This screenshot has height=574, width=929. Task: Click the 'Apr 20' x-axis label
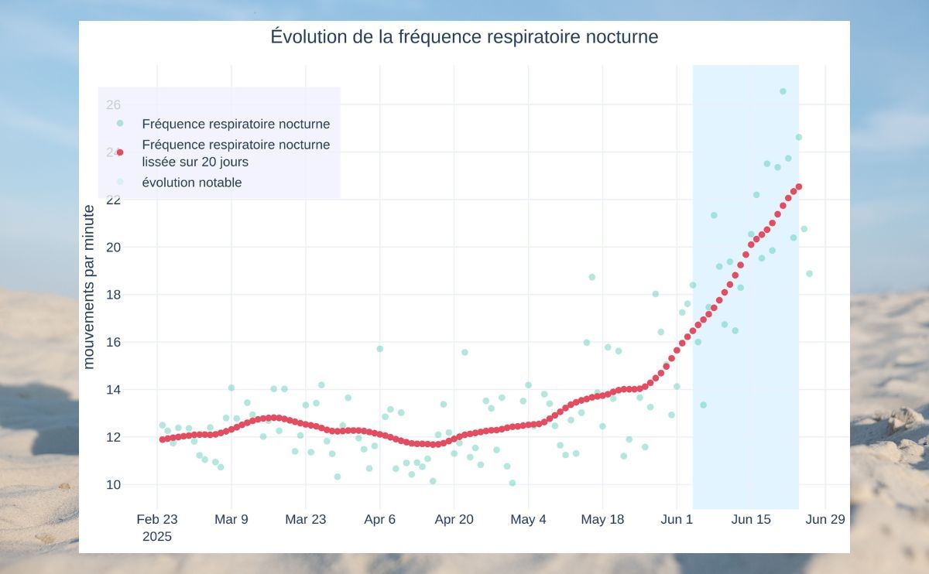coord(454,520)
